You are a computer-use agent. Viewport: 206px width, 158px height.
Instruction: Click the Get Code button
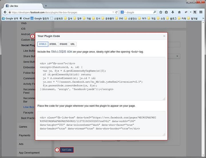pos(67,150)
